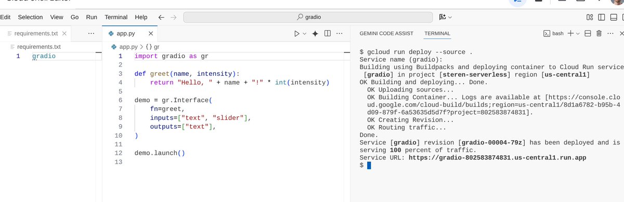Expand the run options dropdown arrow
624x202 pixels.
coord(304,34)
